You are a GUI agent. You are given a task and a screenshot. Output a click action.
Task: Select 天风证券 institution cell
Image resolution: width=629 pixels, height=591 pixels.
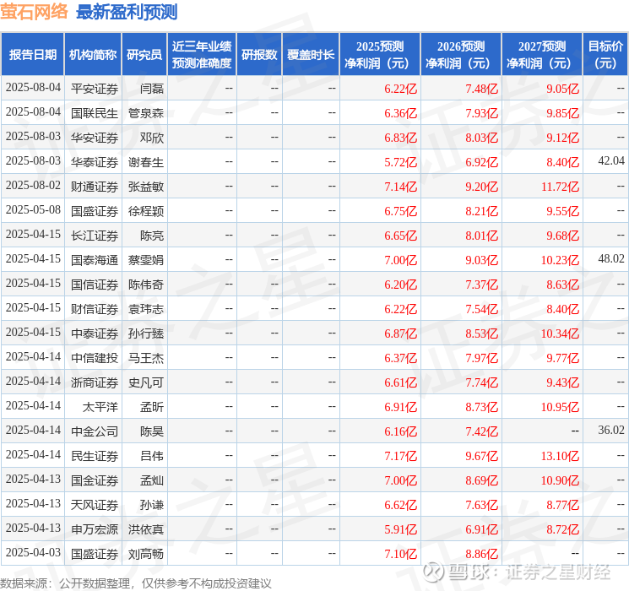(95, 505)
